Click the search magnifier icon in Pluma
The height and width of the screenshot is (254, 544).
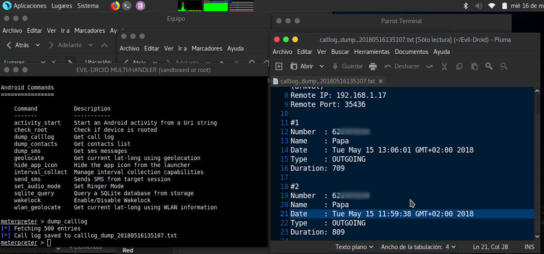[x=489, y=66]
